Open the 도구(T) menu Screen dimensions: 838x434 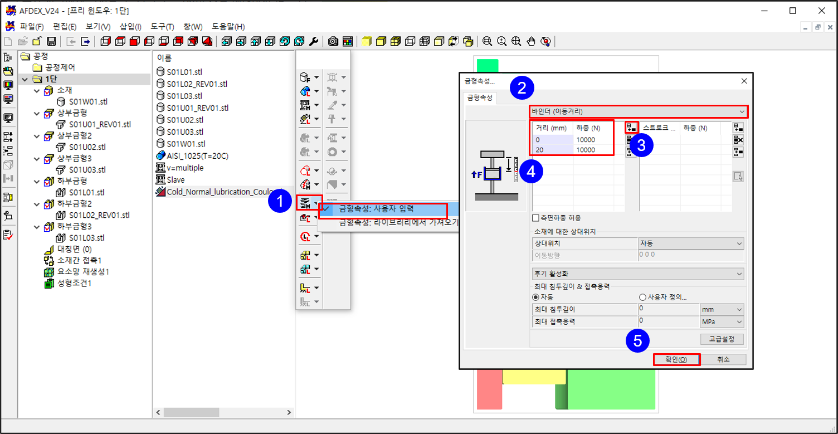point(162,27)
